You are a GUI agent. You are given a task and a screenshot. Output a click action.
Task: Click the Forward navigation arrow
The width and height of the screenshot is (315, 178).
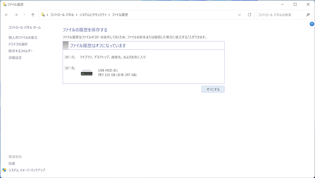pyautogui.click(x=16, y=15)
